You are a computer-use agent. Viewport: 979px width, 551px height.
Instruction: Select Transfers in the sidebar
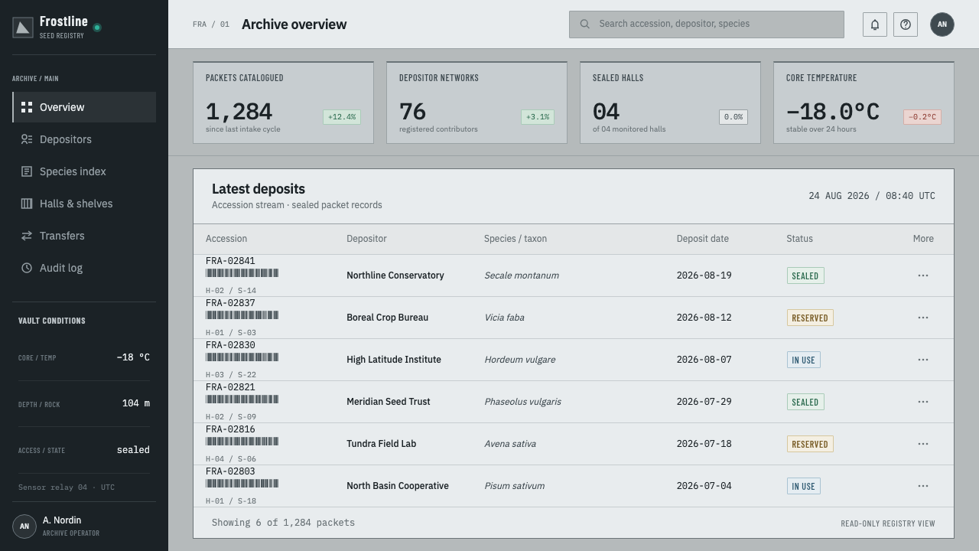(x=84, y=236)
